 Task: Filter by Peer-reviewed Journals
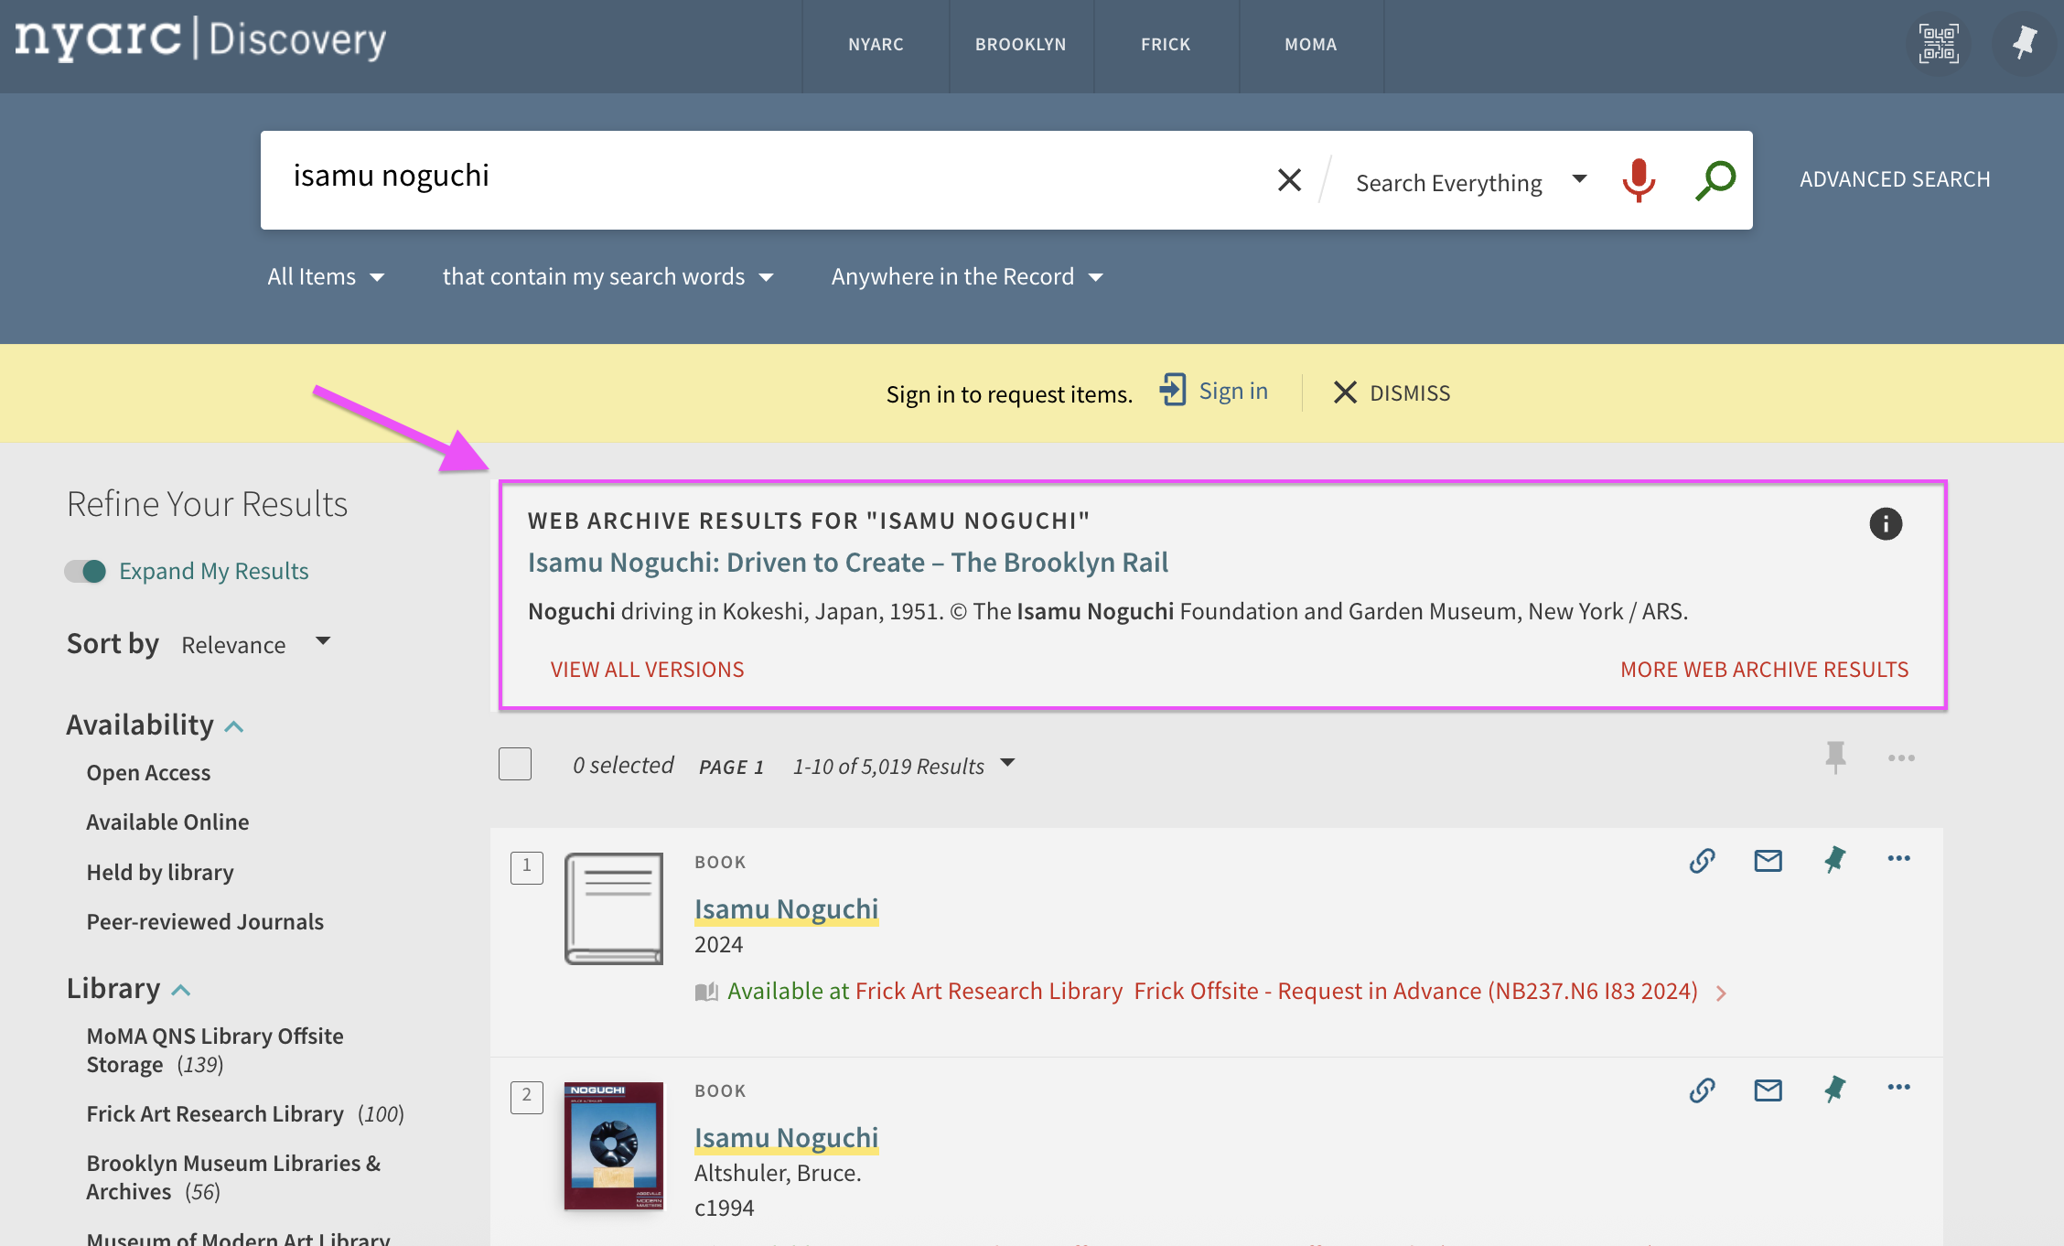(x=205, y=921)
